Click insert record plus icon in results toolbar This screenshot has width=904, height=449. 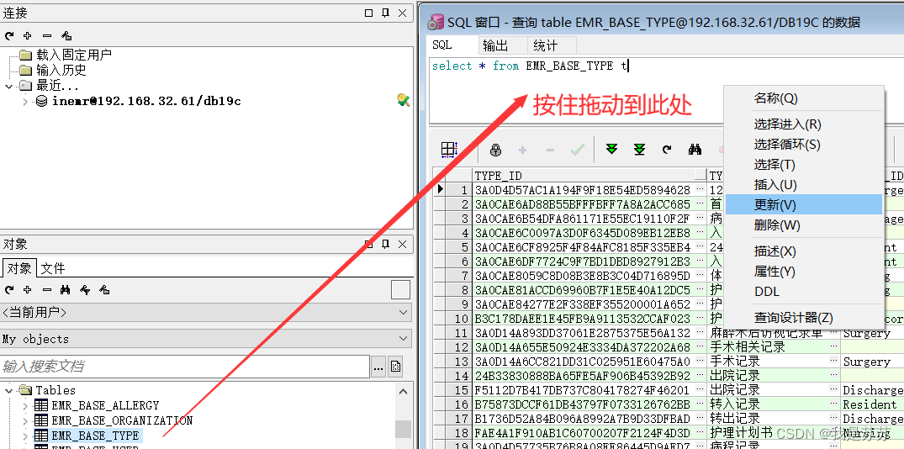[522, 150]
